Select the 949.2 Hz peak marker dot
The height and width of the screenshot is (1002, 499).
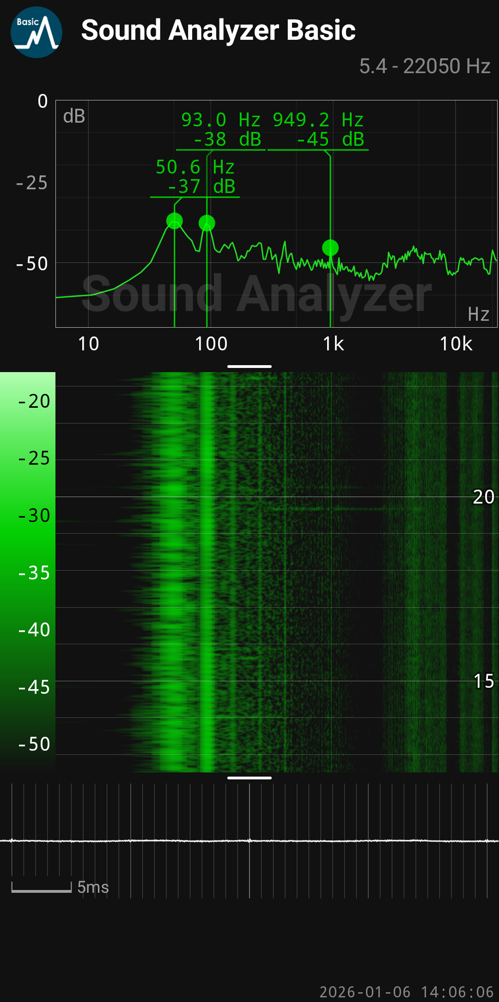330,248
